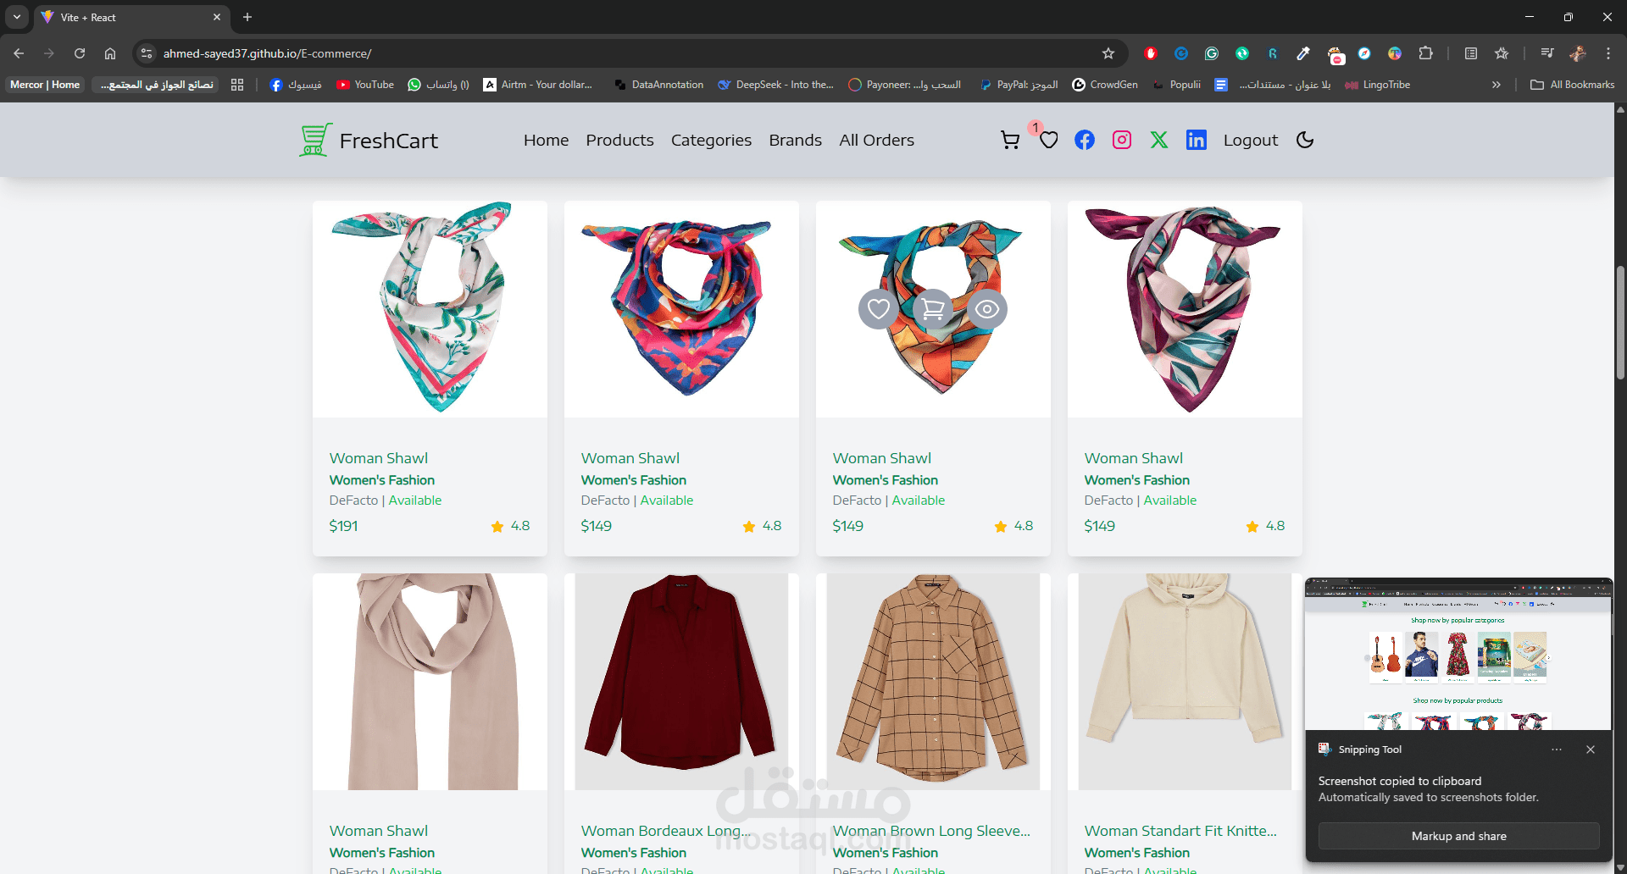Bookmark this page with star icon
Screen dimensions: 1627x874
[x=1108, y=53]
